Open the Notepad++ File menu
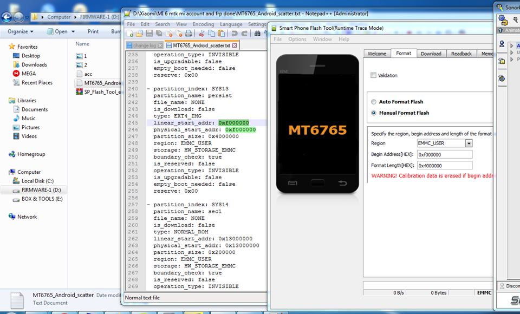This screenshot has height=314, width=520. click(x=131, y=24)
